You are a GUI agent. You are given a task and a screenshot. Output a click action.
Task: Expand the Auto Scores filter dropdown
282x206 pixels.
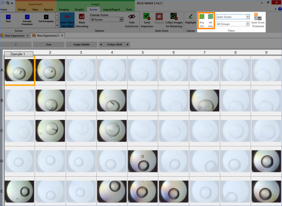233,17
